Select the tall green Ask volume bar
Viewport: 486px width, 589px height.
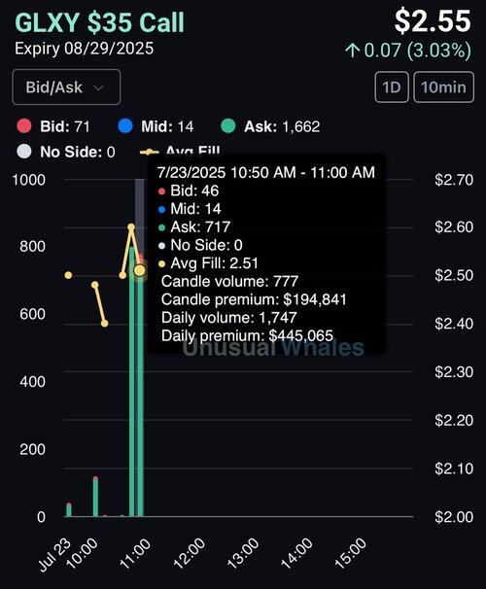click(132, 381)
